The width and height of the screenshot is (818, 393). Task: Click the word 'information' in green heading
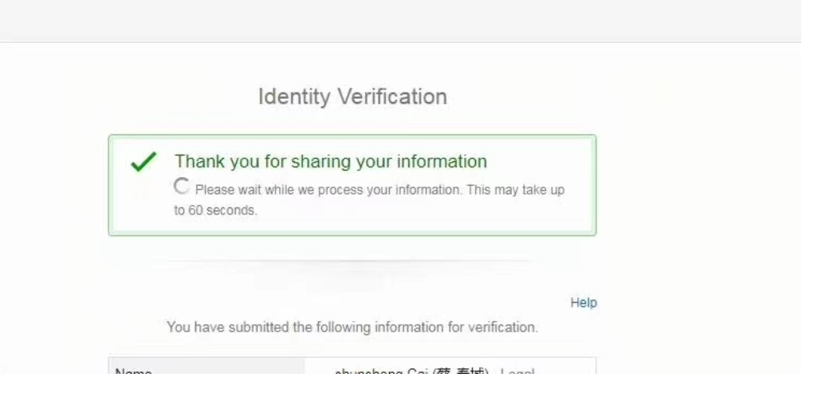click(x=438, y=161)
